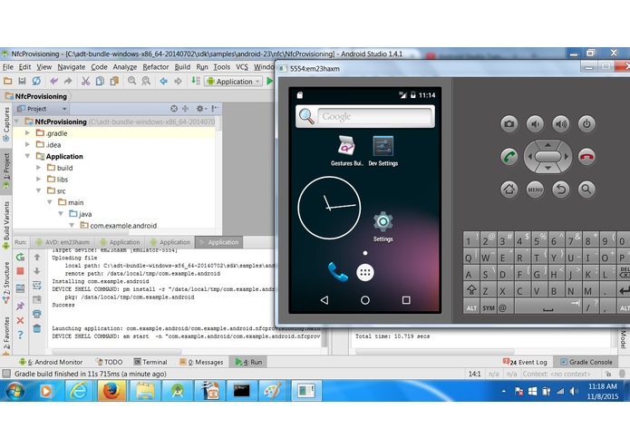
Task: Click the Navigate Back arrow
Action: [163, 81]
